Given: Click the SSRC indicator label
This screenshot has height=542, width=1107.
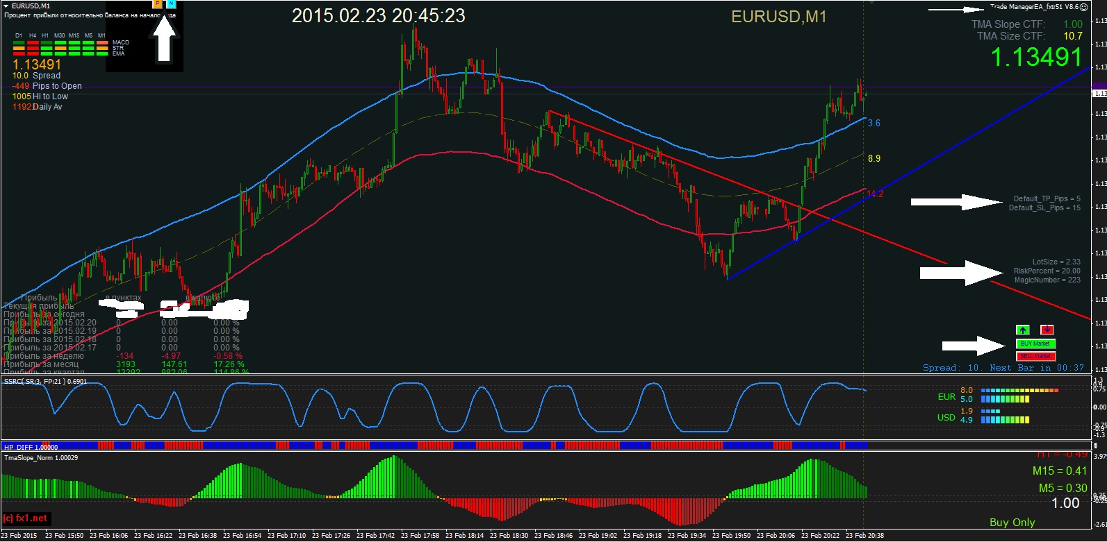Looking at the screenshot, I should pyautogui.click(x=45, y=382).
